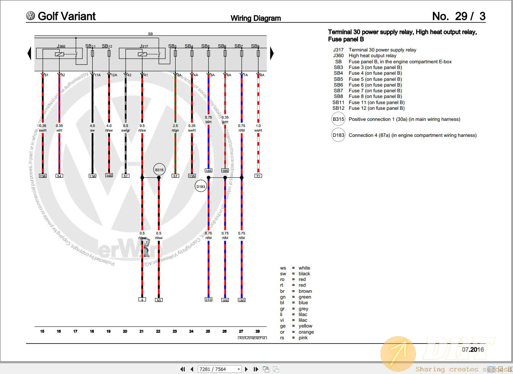513x374 pixels.
Task: Click legend row 'High heat output relay'
Action: [365, 55]
